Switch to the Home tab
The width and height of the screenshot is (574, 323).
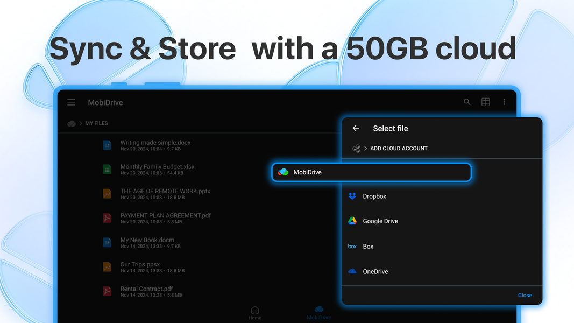click(x=255, y=312)
